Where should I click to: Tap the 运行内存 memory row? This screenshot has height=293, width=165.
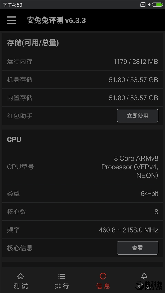[x=82, y=62]
